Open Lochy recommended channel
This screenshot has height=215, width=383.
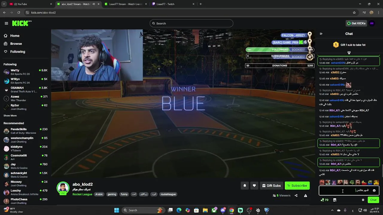[25, 192]
